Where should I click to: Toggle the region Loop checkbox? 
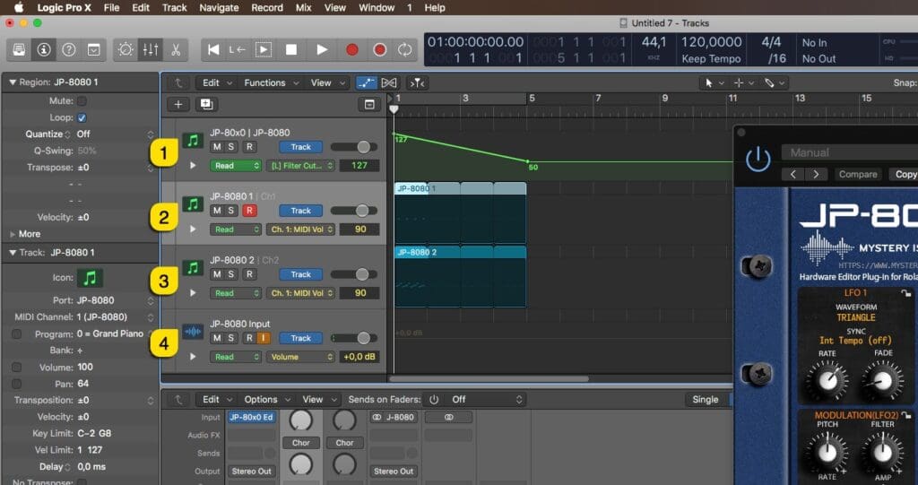pyautogui.click(x=82, y=117)
